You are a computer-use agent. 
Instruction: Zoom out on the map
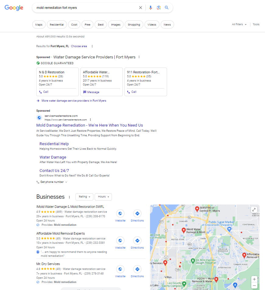point(254,285)
